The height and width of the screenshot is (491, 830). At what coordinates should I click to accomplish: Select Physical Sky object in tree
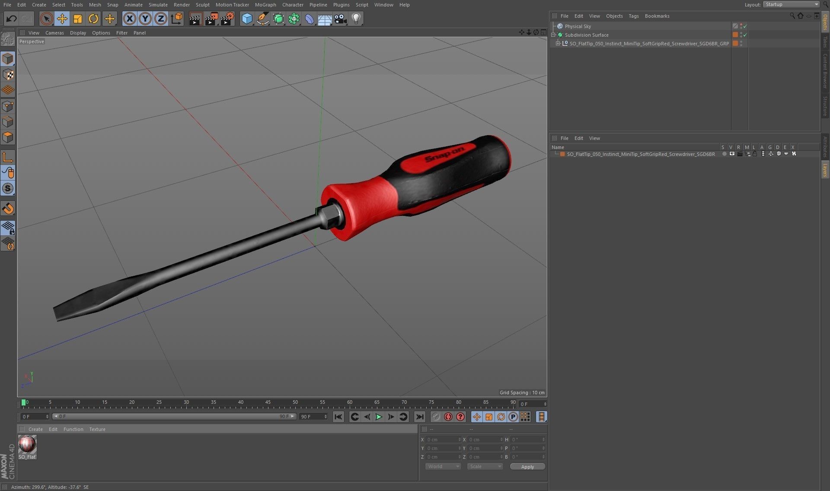click(x=578, y=26)
